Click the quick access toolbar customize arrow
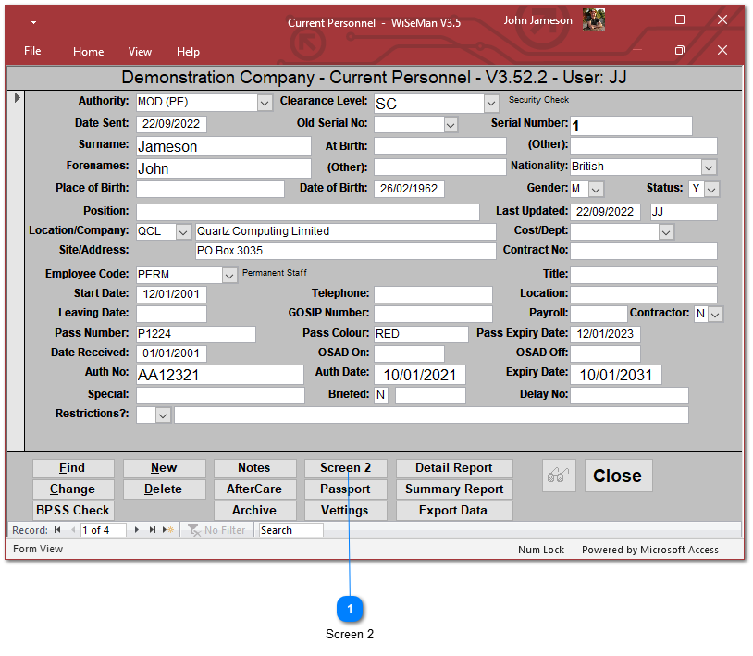Image resolution: width=753 pixels, height=656 pixels. click(33, 20)
